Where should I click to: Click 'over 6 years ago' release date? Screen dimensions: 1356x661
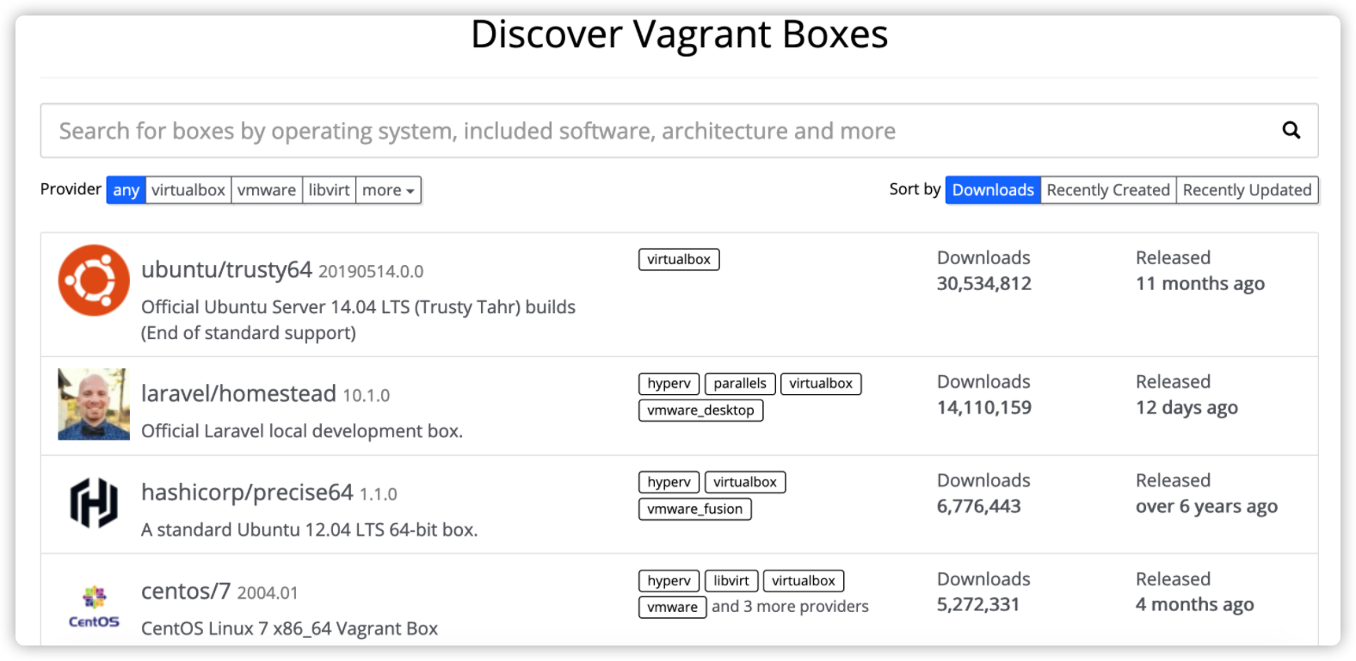[x=1206, y=507]
